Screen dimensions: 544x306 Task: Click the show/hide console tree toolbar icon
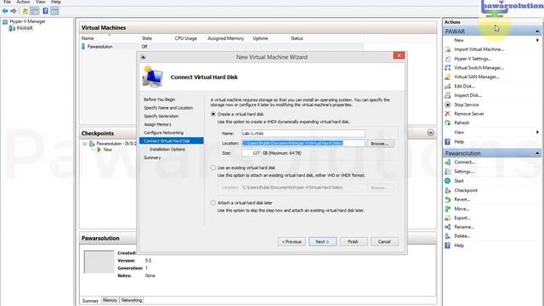pyautogui.click(x=35, y=11)
